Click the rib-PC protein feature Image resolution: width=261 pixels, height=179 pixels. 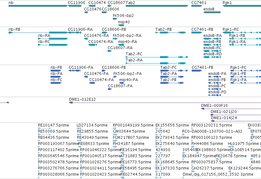pyautogui.click(x=56, y=83)
